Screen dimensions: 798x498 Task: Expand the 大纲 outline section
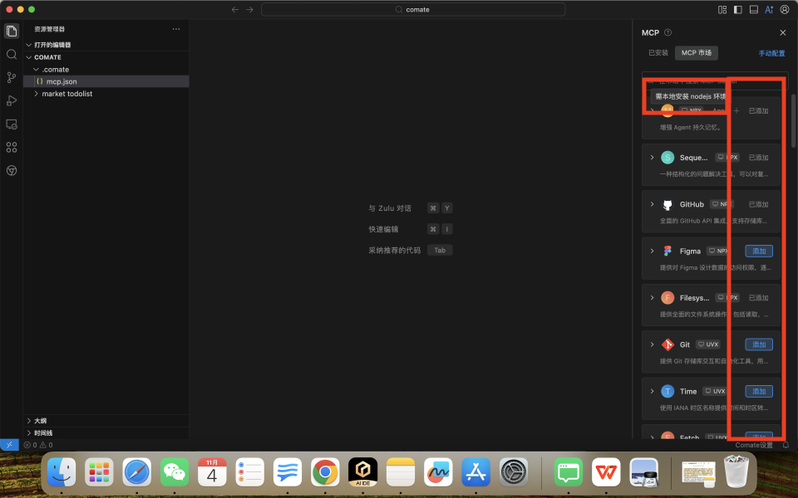point(40,421)
